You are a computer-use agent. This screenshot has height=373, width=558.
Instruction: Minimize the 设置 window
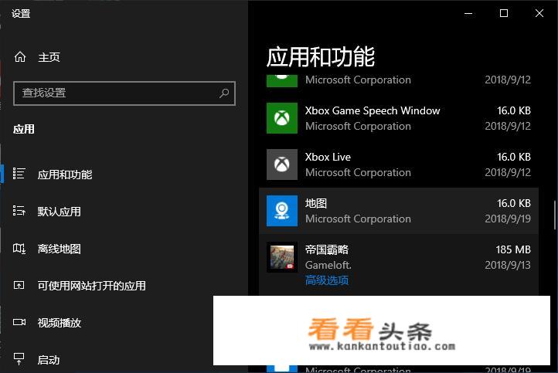pos(468,13)
